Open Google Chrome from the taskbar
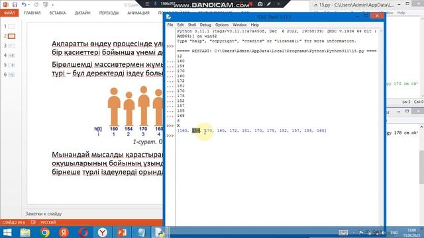Image resolution: width=424 pixels, height=238 pixels. pos(45,232)
